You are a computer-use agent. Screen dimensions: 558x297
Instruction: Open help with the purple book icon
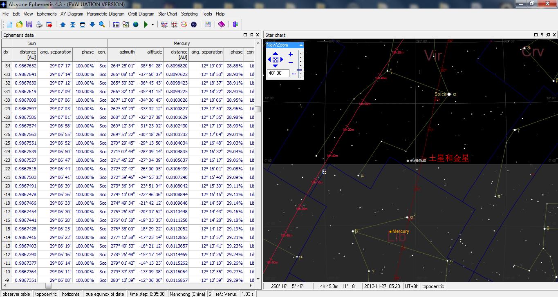coord(222,25)
